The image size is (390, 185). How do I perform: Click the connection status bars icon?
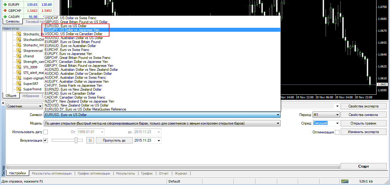click(345, 181)
